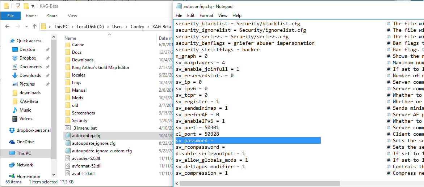Expand the Customize Quick Access Toolbar dropdown
The width and height of the screenshot is (424, 187).
[x=33, y=6]
